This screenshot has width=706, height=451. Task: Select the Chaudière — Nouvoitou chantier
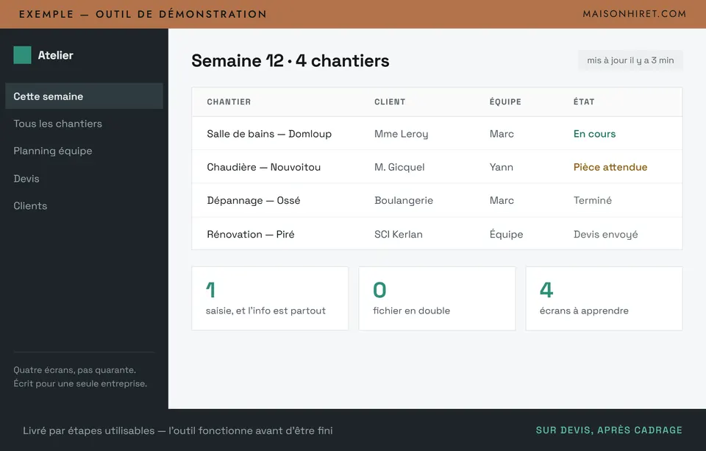pyautogui.click(x=263, y=167)
